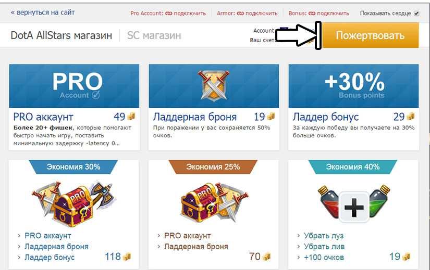Image resolution: width=430 pixels, height=270 pixels.
Task: Click gold coins icon beside price 118
Action: 127,256
